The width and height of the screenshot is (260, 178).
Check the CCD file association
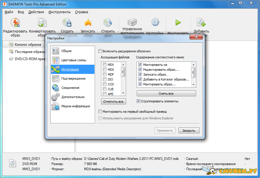tap(105, 84)
